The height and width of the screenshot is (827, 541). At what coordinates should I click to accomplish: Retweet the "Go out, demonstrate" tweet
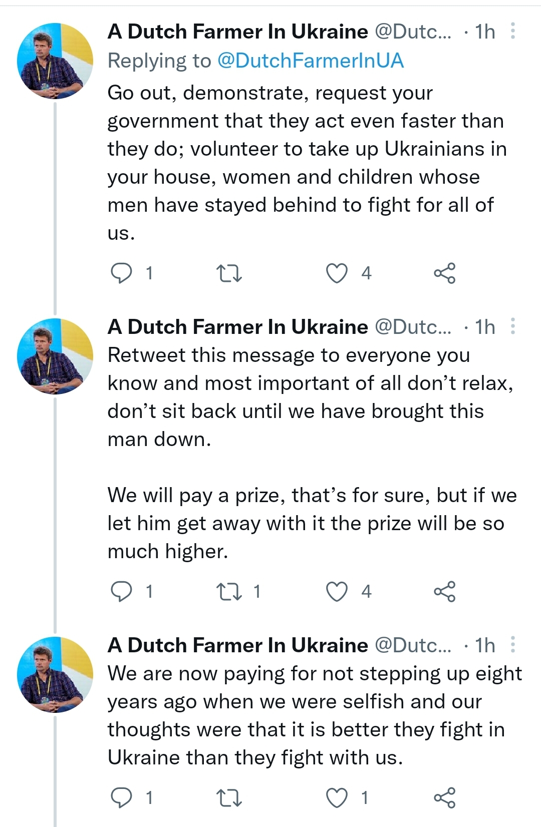(229, 273)
